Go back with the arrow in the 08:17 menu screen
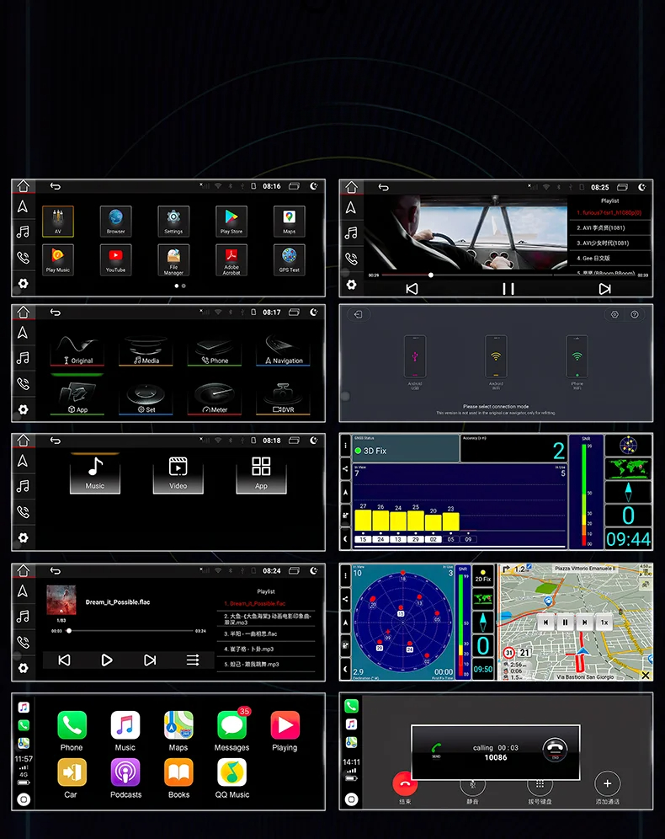665x839 pixels. point(55,313)
